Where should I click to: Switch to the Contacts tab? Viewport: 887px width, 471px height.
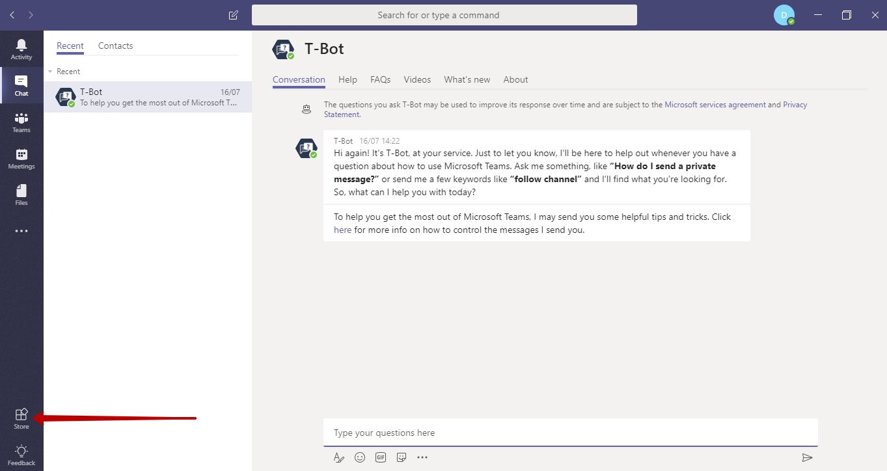pos(116,46)
